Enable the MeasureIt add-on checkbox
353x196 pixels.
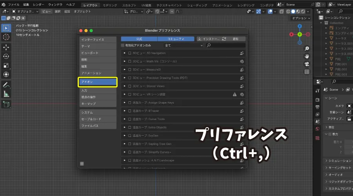click(130, 70)
